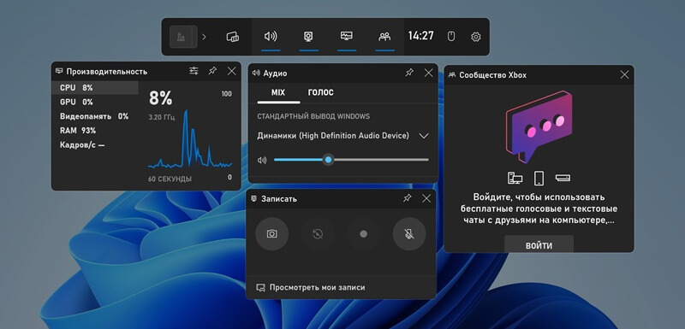
Task: Click the ВОЙТИ sign-in button
Action: click(539, 244)
